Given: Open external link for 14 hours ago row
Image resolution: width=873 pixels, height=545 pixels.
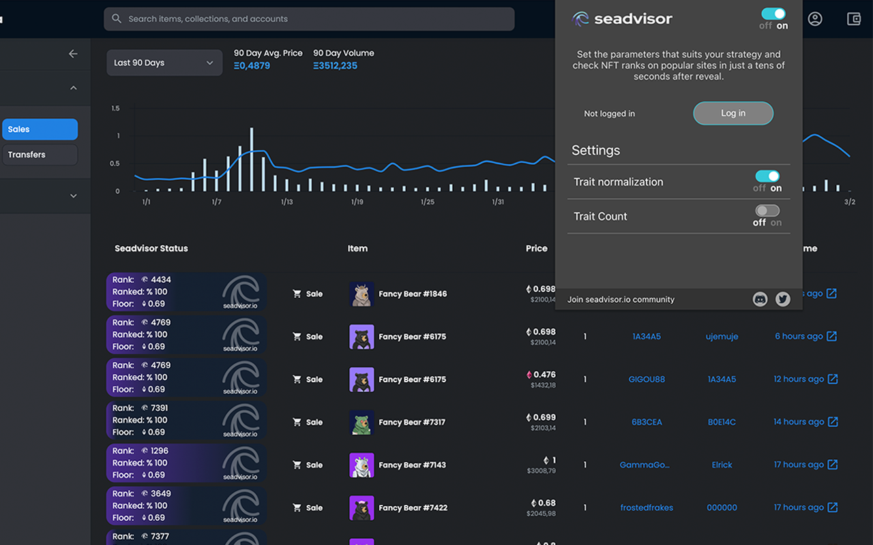Looking at the screenshot, I should pos(833,422).
